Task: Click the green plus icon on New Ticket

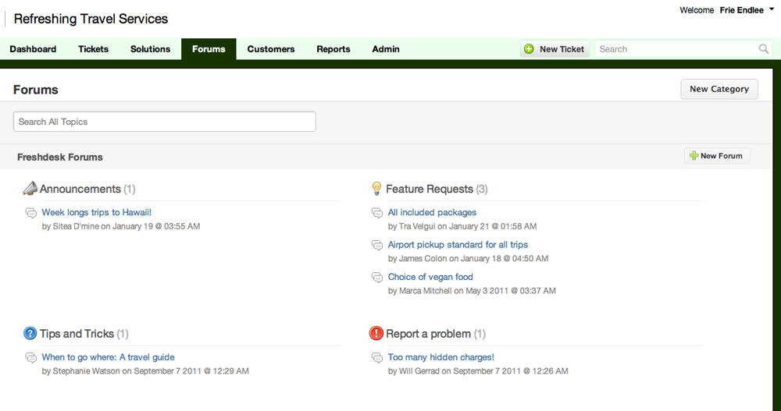Action: (530, 49)
